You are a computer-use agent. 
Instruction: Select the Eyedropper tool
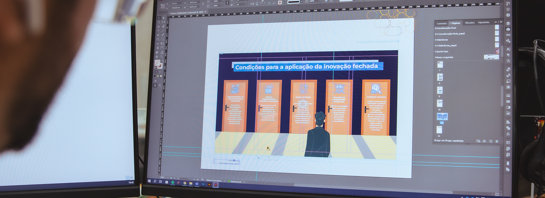click(x=162, y=52)
